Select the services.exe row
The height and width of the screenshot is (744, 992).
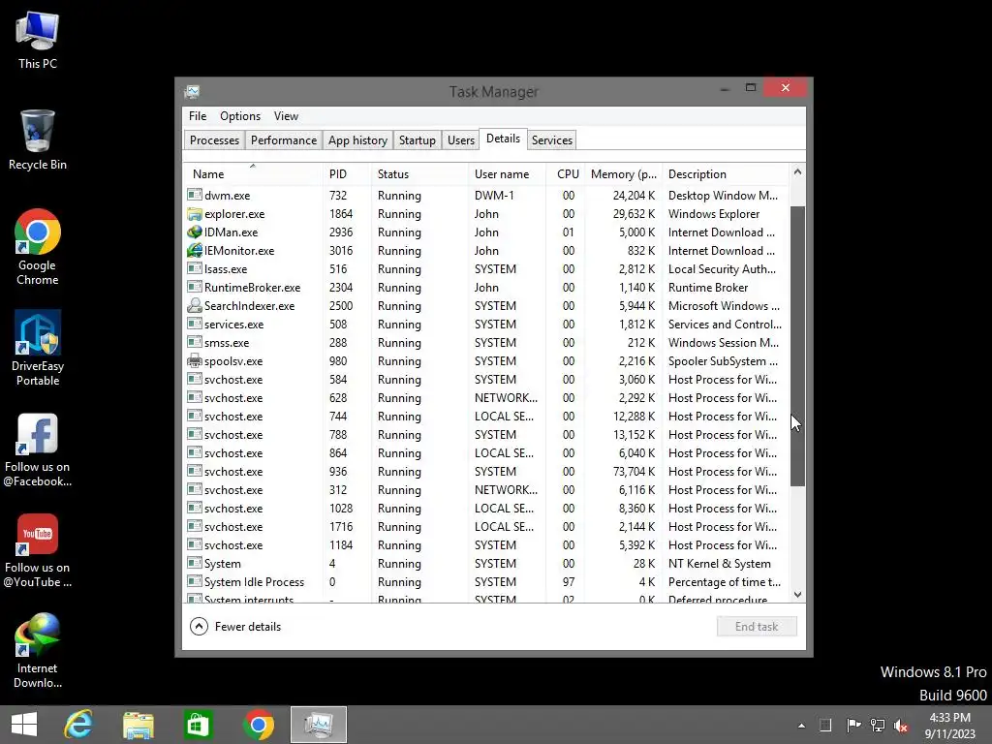coord(486,324)
